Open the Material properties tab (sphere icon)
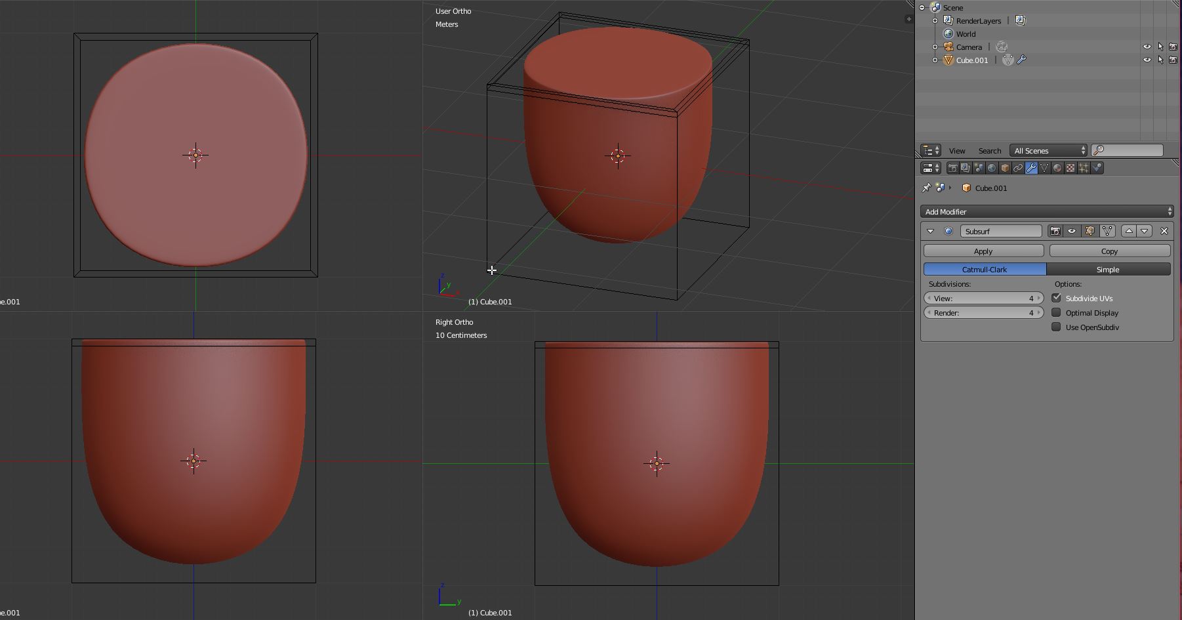 tap(1057, 169)
